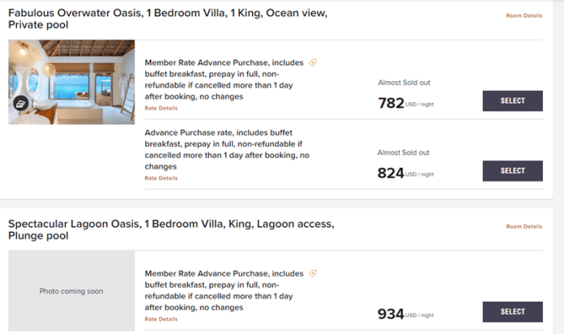Image resolution: width=564 pixels, height=334 pixels.
Task: Click Almost Sold out label above 782
Action: tap(404, 83)
